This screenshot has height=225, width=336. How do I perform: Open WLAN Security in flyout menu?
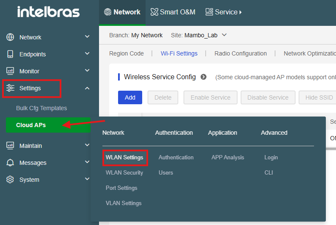[124, 172]
